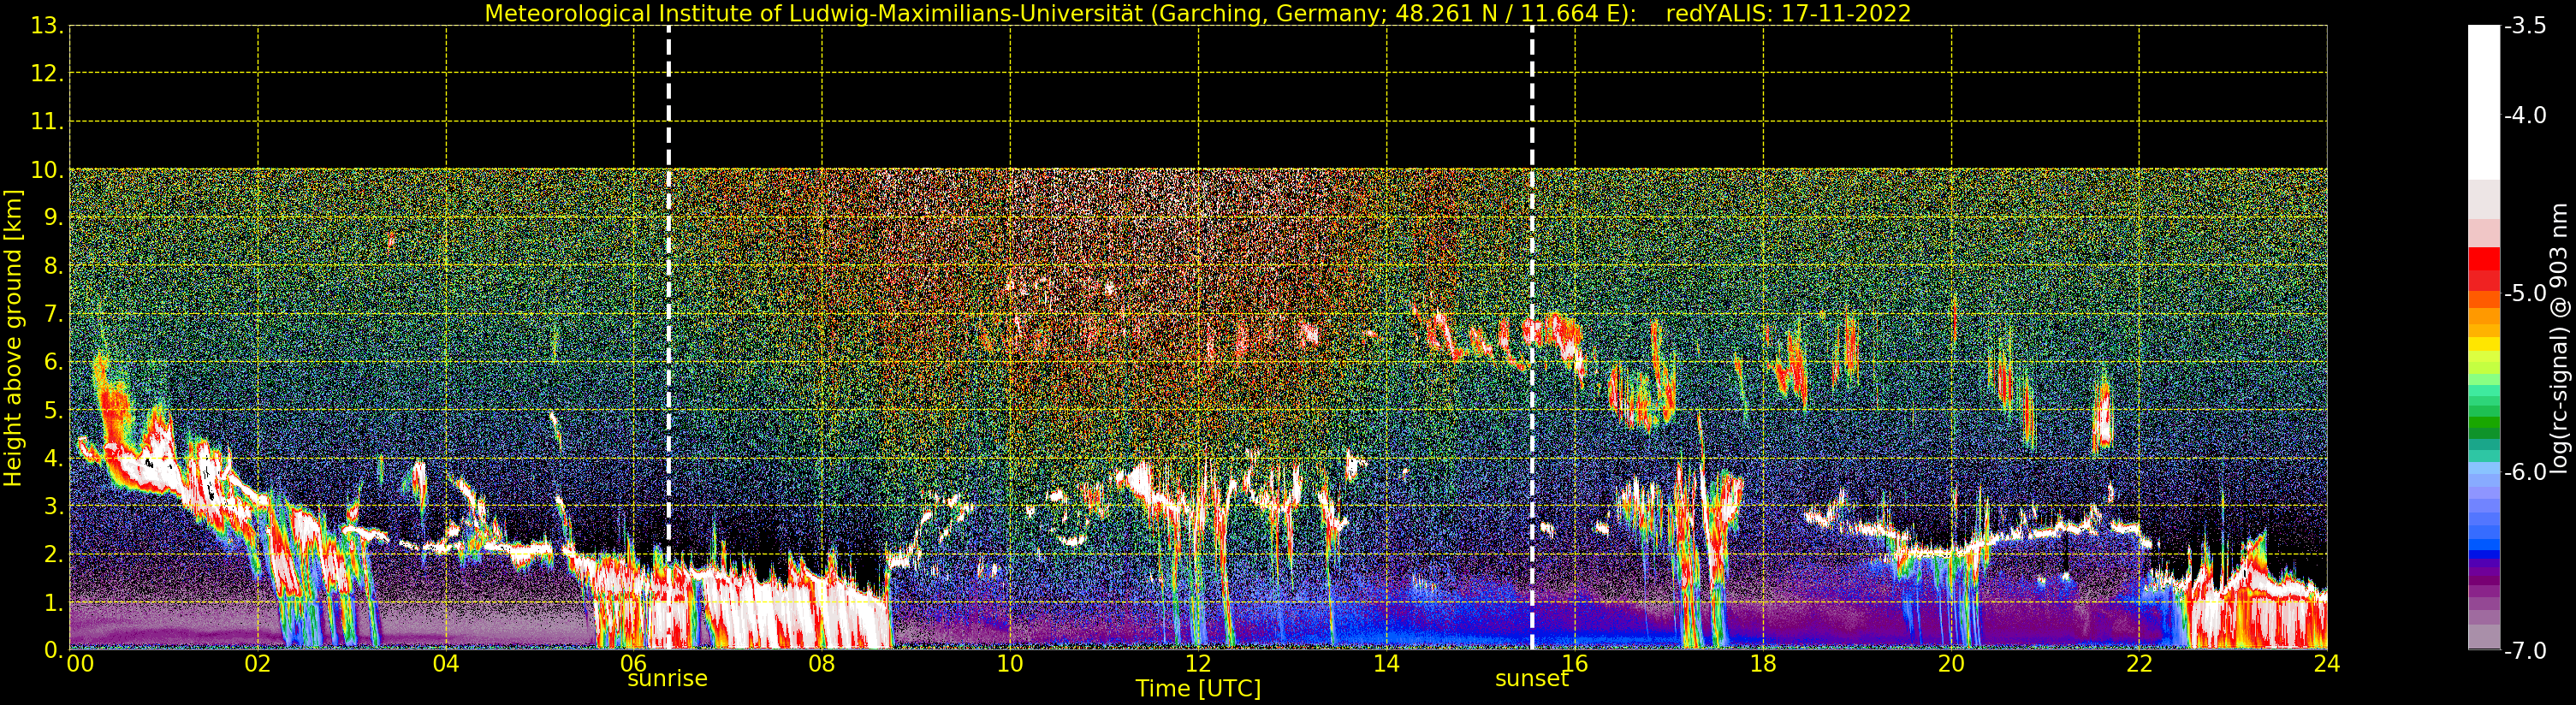
Task: Click the time axis tick '12'
Action: (x=1198, y=664)
